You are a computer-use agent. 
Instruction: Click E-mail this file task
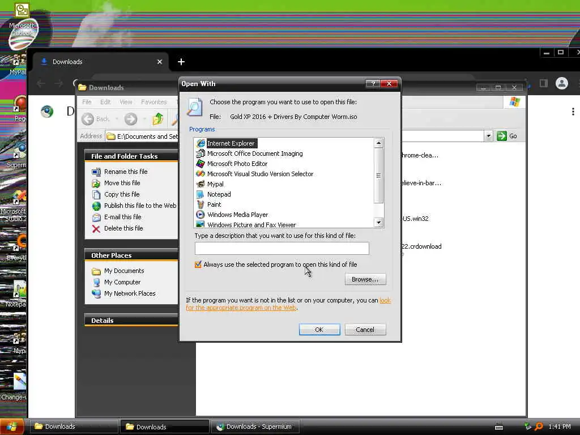tap(122, 217)
